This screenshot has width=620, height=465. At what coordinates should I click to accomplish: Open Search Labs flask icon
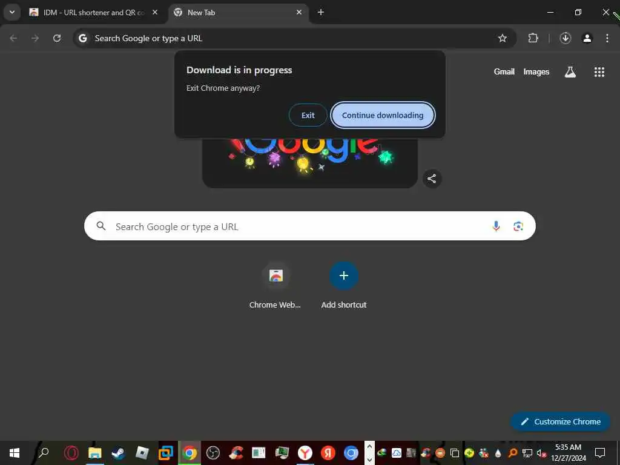(x=570, y=71)
